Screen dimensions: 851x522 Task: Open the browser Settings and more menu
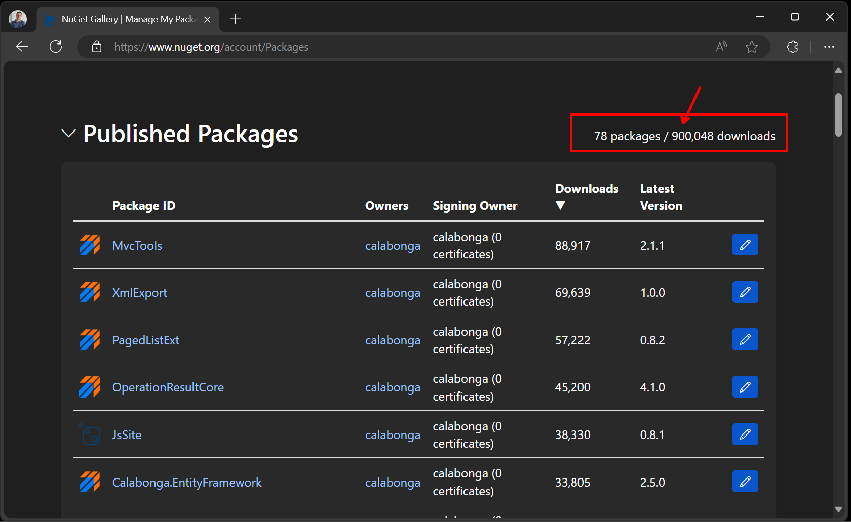(x=829, y=47)
